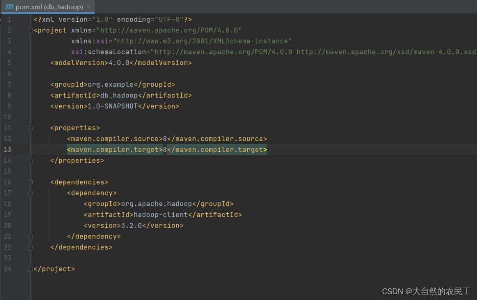Click the fold end marker beside closing dependencies tag

tap(30, 247)
